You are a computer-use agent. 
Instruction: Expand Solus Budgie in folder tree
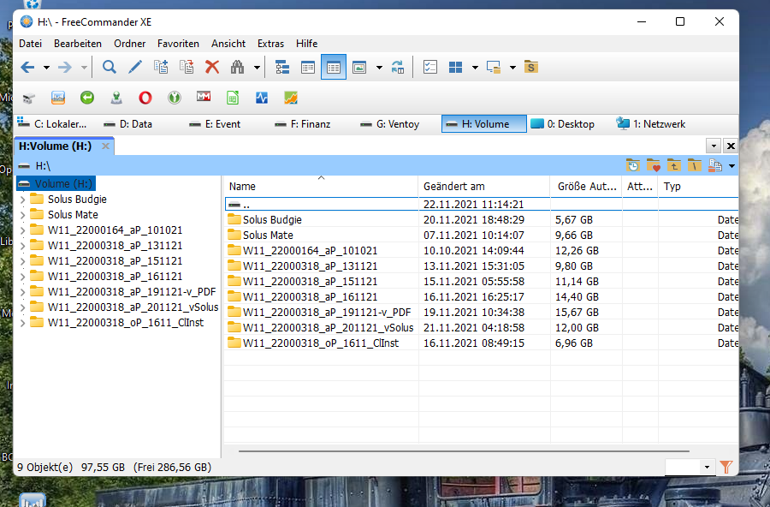click(22, 200)
